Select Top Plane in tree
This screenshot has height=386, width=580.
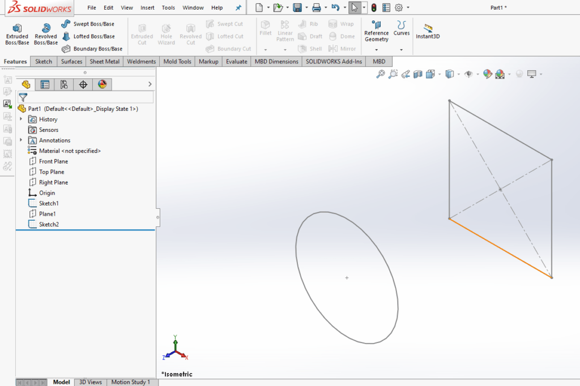(46, 172)
